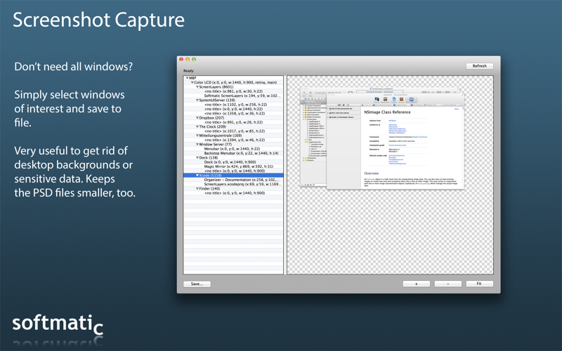Click the captured Xcode window preview
562x351 pixels.
(x=382, y=137)
